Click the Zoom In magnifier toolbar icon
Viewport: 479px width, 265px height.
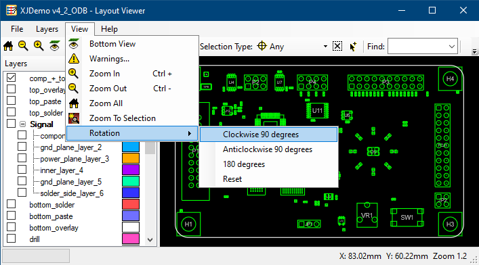[39, 46]
